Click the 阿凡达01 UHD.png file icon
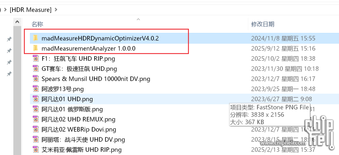 35,99
